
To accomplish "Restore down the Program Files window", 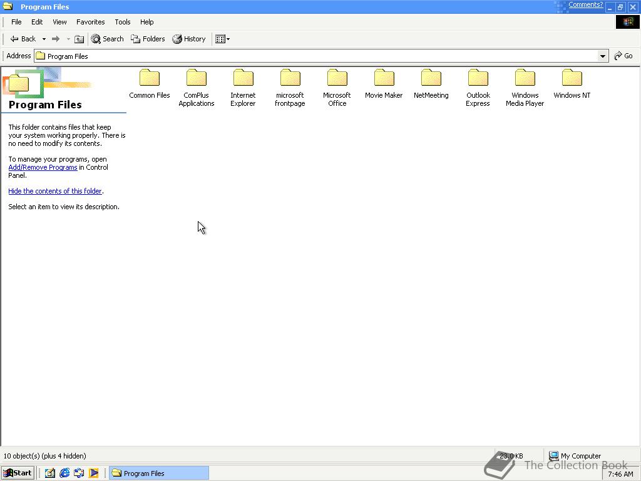I will (620, 7).
